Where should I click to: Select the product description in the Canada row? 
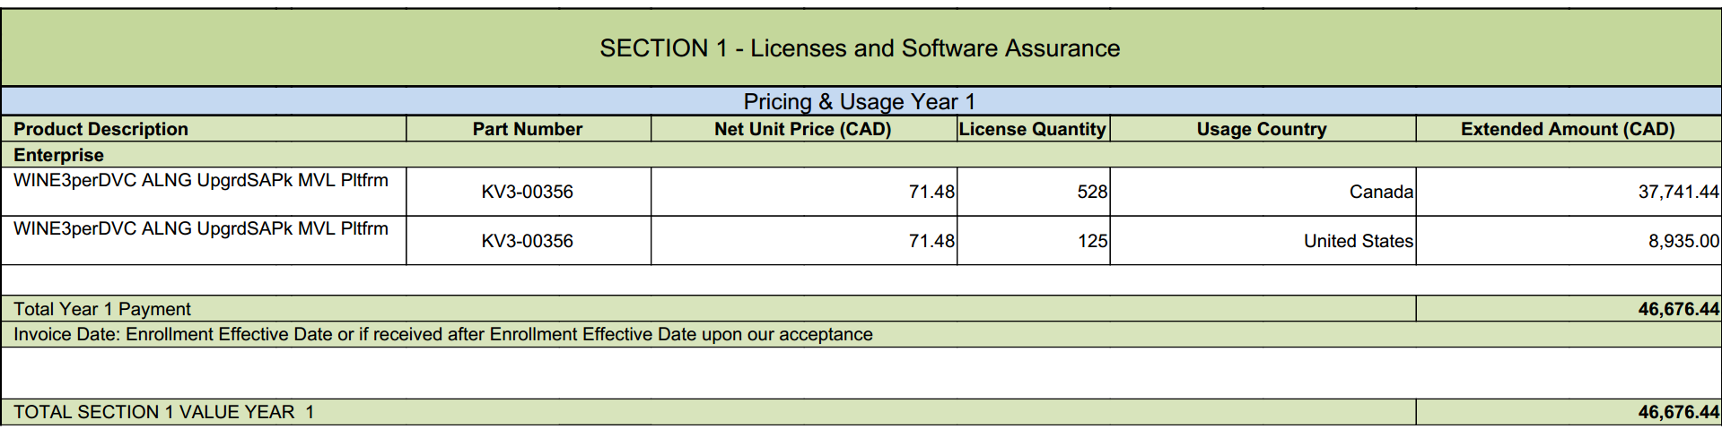[x=201, y=180]
